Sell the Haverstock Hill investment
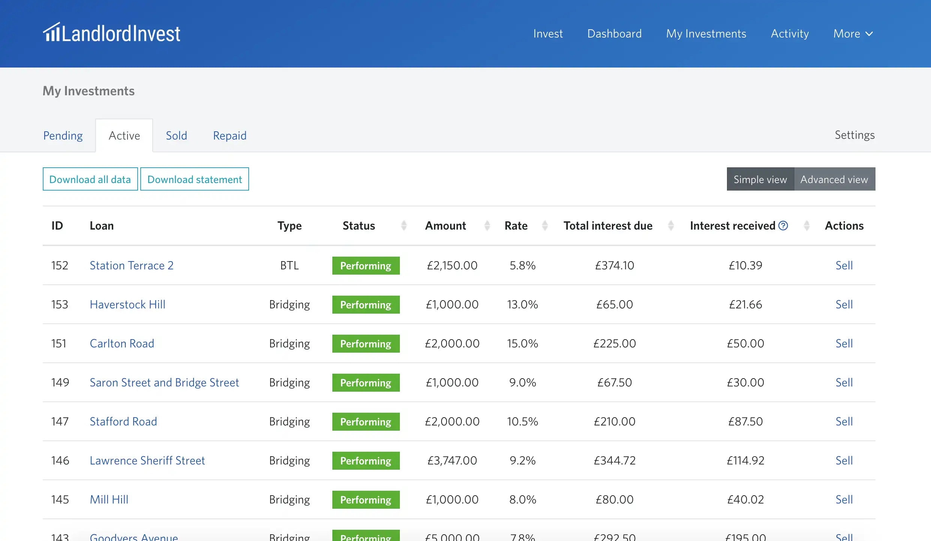Screen dimensions: 931x541 click(x=844, y=304)
